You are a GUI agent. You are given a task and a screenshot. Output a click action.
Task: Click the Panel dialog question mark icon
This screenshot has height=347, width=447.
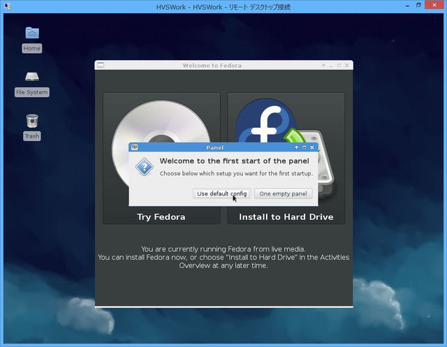pos(145,167)
